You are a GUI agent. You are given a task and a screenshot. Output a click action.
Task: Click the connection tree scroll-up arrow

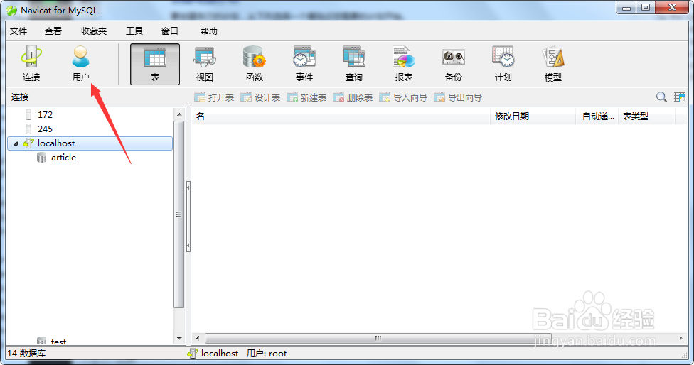coord(179,114)
